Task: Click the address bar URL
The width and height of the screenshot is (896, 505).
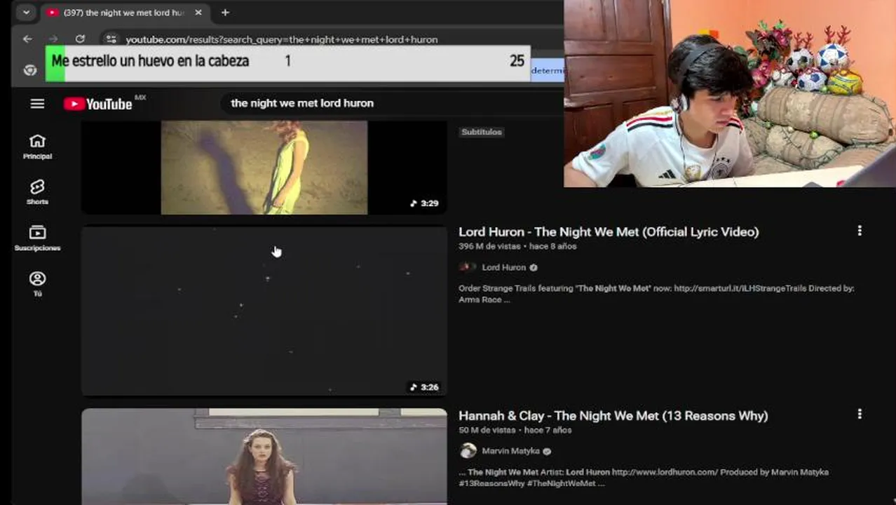Action: 282,39
